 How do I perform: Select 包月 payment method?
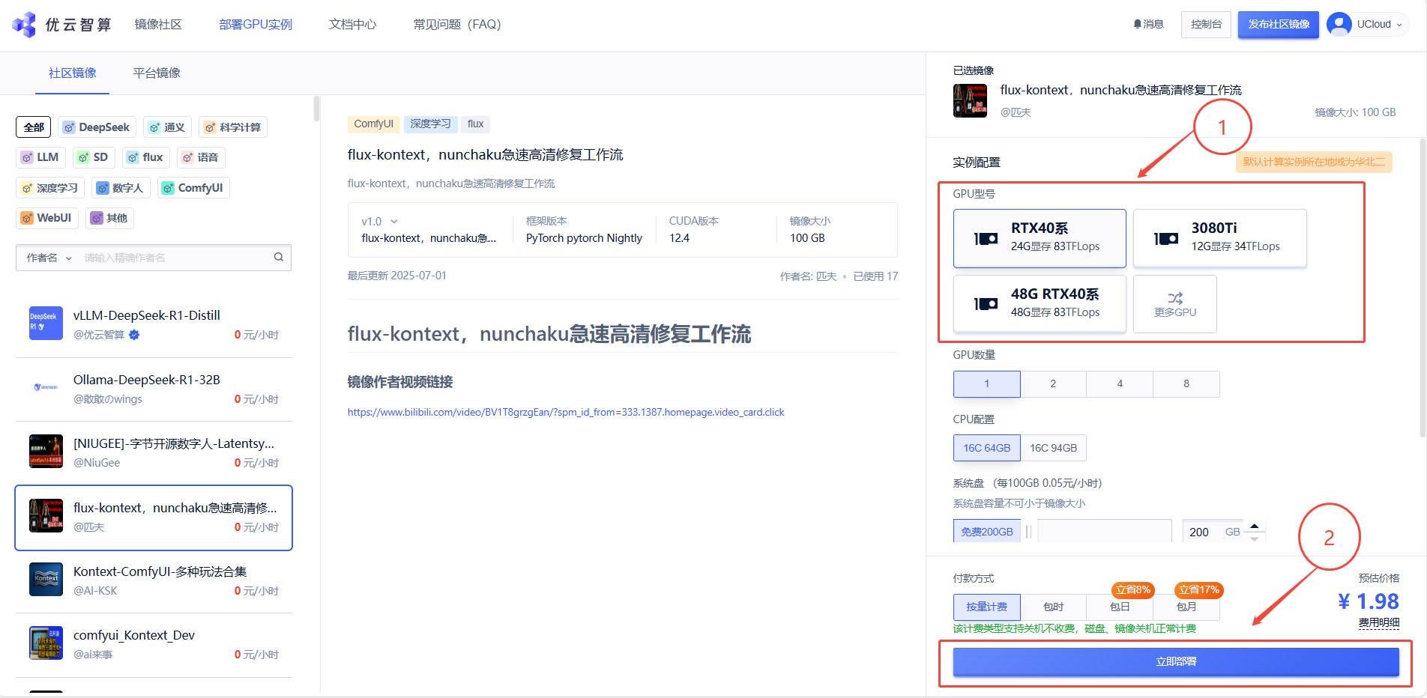click(1186, 607)
